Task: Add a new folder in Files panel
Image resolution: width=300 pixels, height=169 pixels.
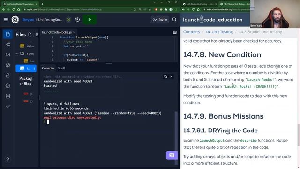Action: 37,34
